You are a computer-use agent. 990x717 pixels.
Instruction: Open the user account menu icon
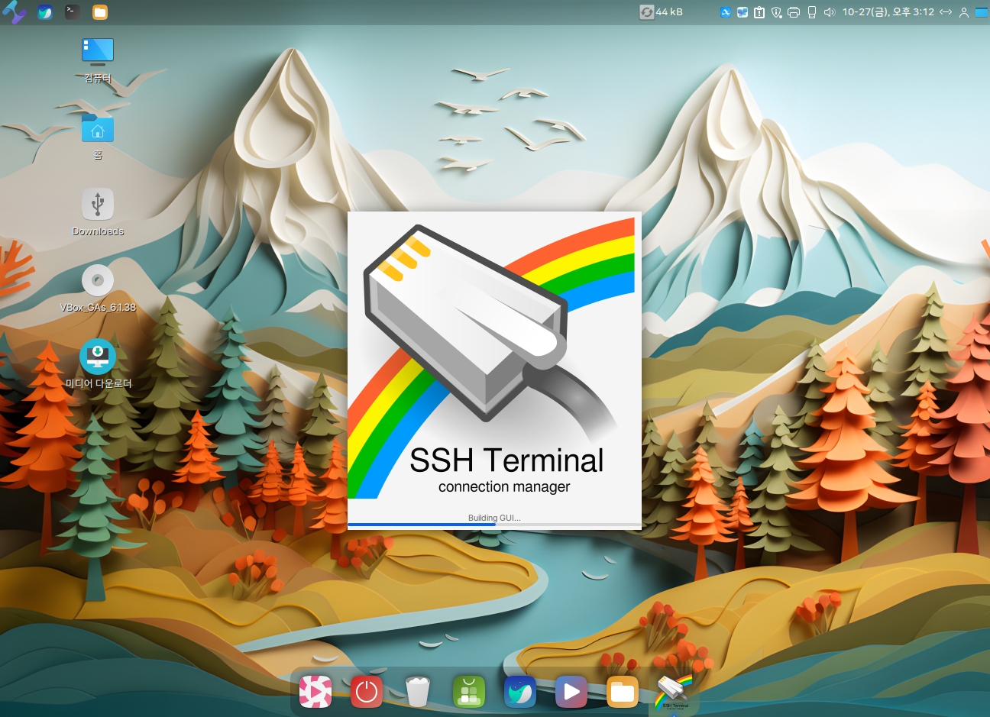pyautogui.click(x=964, y=12)
